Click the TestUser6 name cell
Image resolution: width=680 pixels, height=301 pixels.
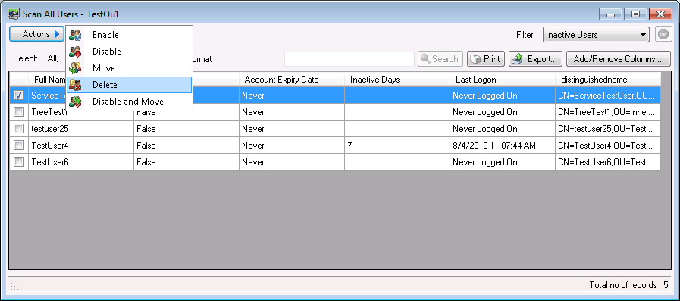(x=81, y=162)
